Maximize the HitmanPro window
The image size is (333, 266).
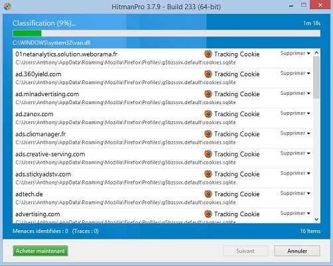[304, 5]
